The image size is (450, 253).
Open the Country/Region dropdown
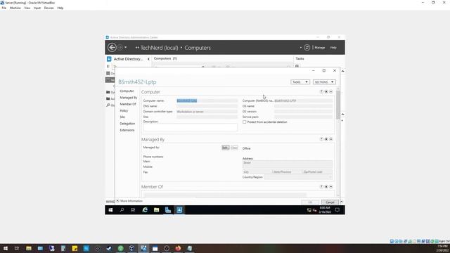298,177
